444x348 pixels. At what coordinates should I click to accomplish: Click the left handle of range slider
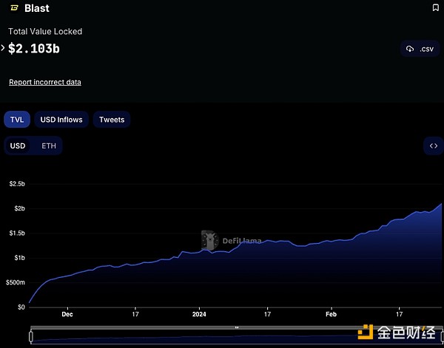tap(30, 337)
